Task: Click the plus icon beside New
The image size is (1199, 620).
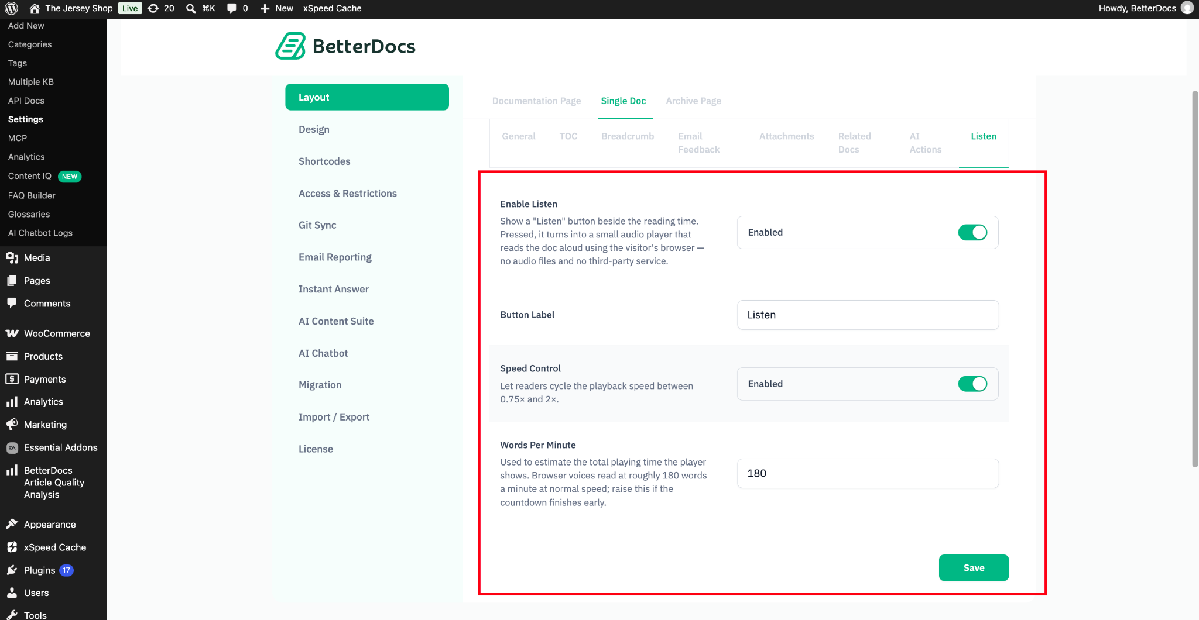Action: point(265,8)
